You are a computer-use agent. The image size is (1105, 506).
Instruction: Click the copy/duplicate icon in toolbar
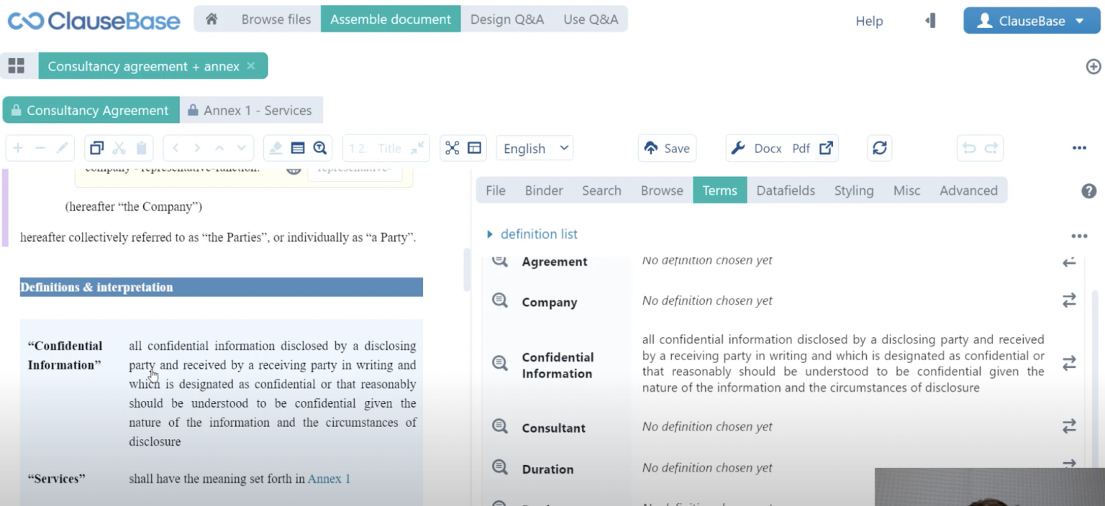[96, 148]
